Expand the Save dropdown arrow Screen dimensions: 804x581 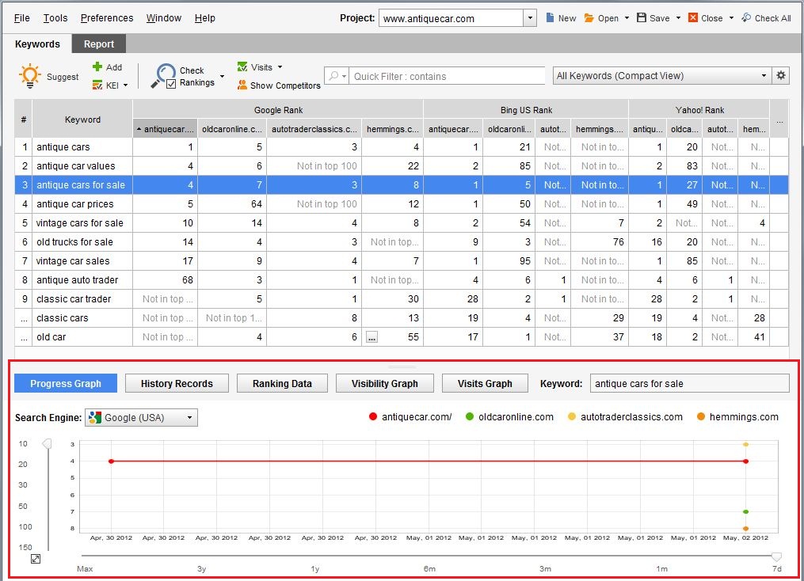[x=678, y=18]
